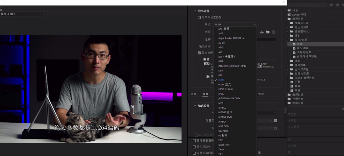This screenshot has width=344, height=156.
Task: Toggle the 导入项目中 checkbox
Action: 194,147
